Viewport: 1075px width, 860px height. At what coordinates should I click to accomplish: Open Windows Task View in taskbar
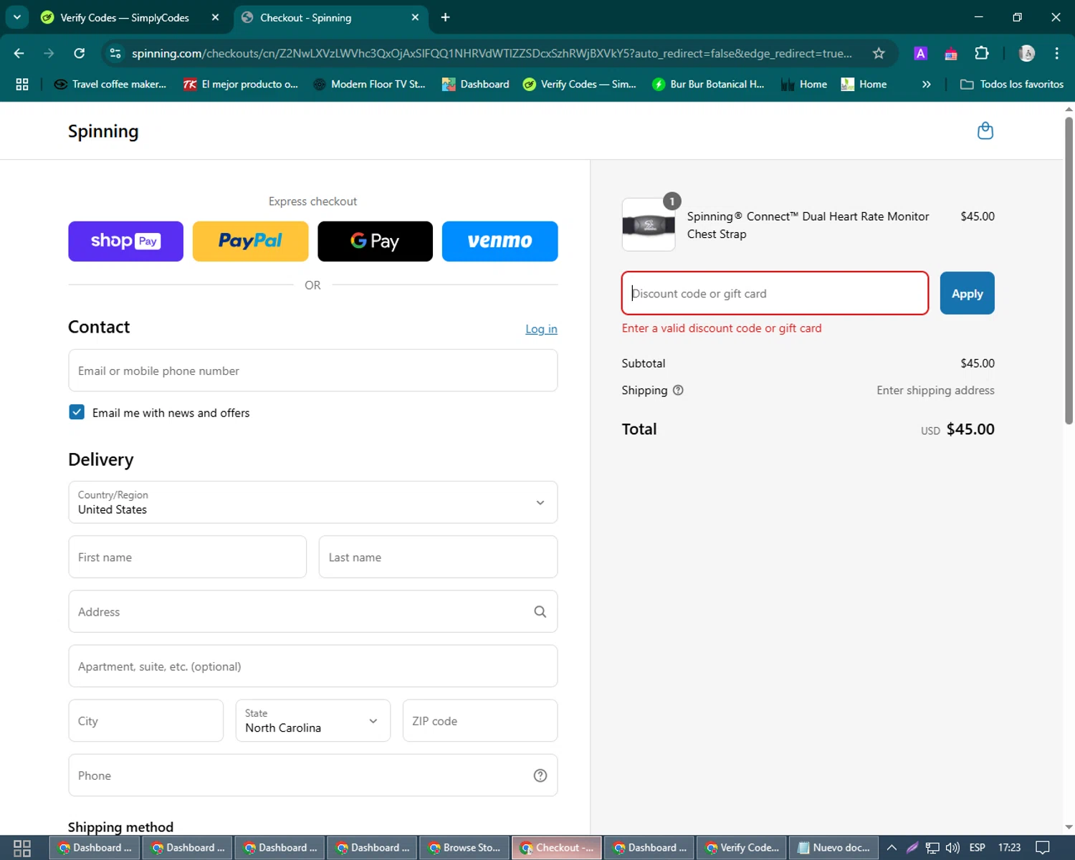[x=22, y=848]
